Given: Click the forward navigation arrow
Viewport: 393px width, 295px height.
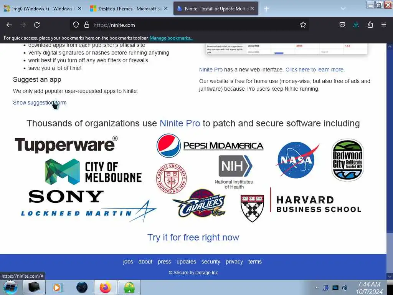Looking at the screenshot, I should (x=23, y=25).
